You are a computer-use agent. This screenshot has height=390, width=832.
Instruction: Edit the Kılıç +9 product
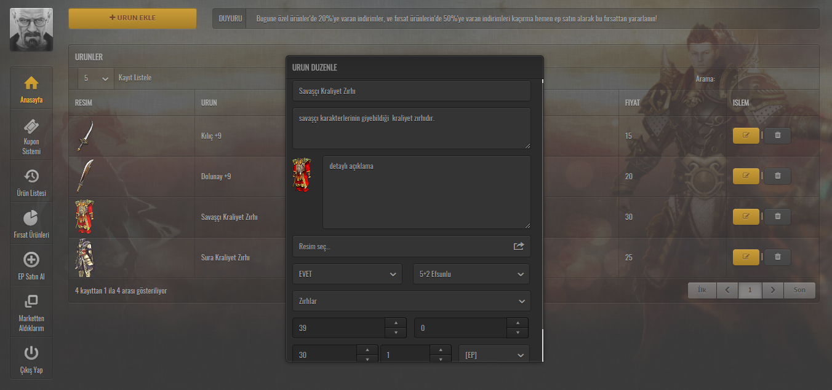click(746, 135)
